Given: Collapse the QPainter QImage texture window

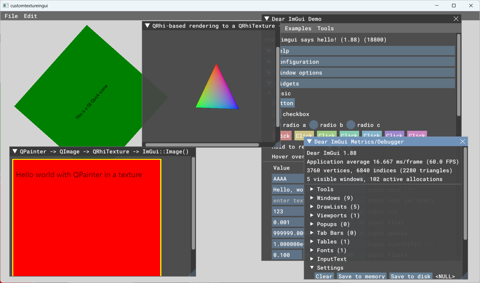Looking at the screenshot, I should pos(15,151).
